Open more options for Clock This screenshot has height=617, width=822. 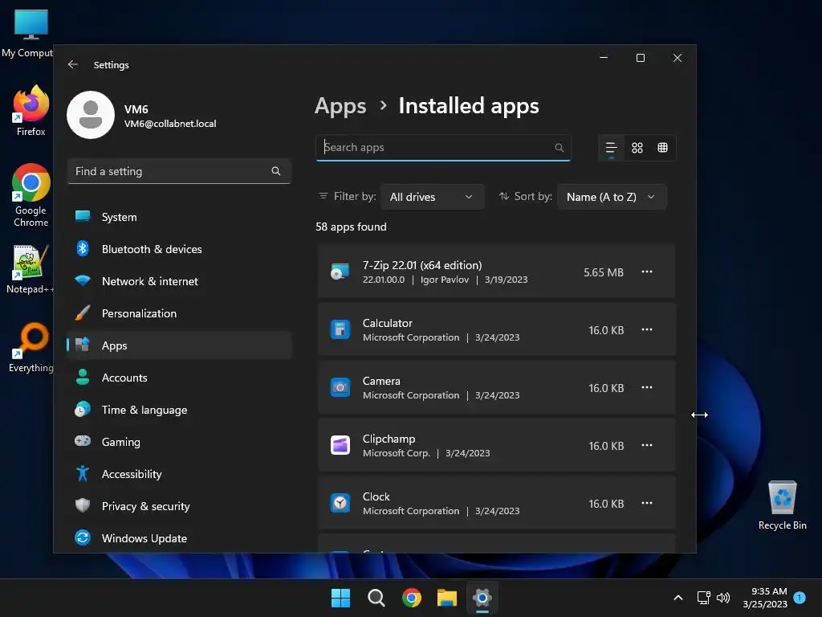coord(647,503)
